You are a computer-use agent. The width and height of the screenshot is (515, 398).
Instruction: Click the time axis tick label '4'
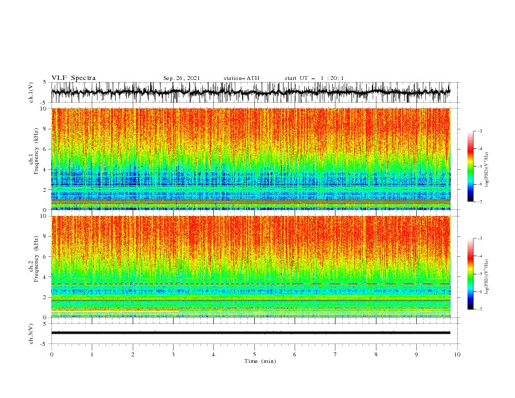click(x=213, y=354)
